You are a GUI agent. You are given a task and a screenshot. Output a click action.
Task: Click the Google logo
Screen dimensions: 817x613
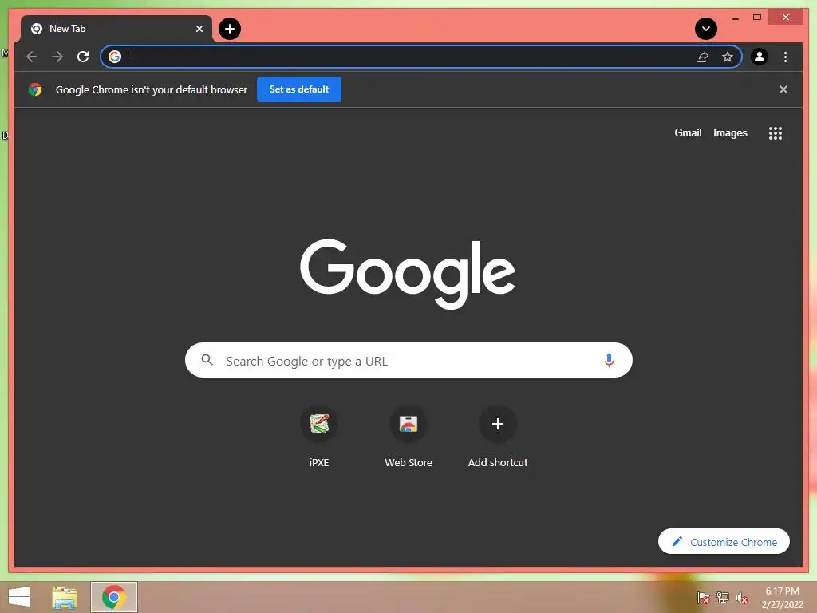(408, 274)
